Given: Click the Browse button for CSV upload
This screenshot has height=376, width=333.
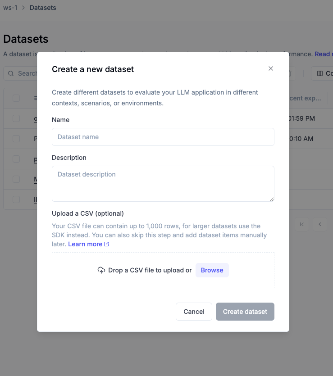Looking at the screenshot, I should click(x=212, y=270).
